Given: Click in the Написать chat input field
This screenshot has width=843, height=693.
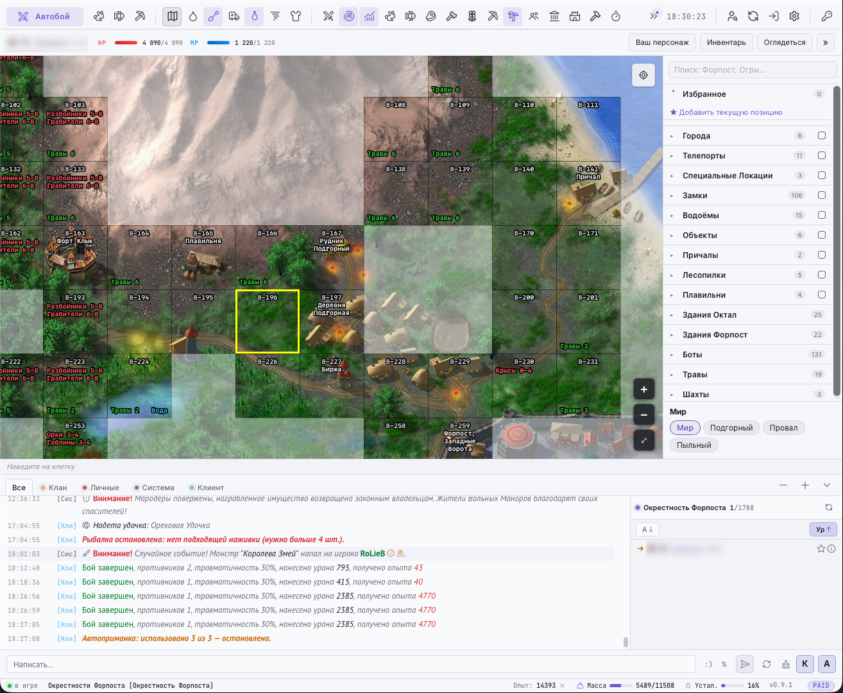Looking at the screenshot, I should pyautogui.click(x=351, y=664).
